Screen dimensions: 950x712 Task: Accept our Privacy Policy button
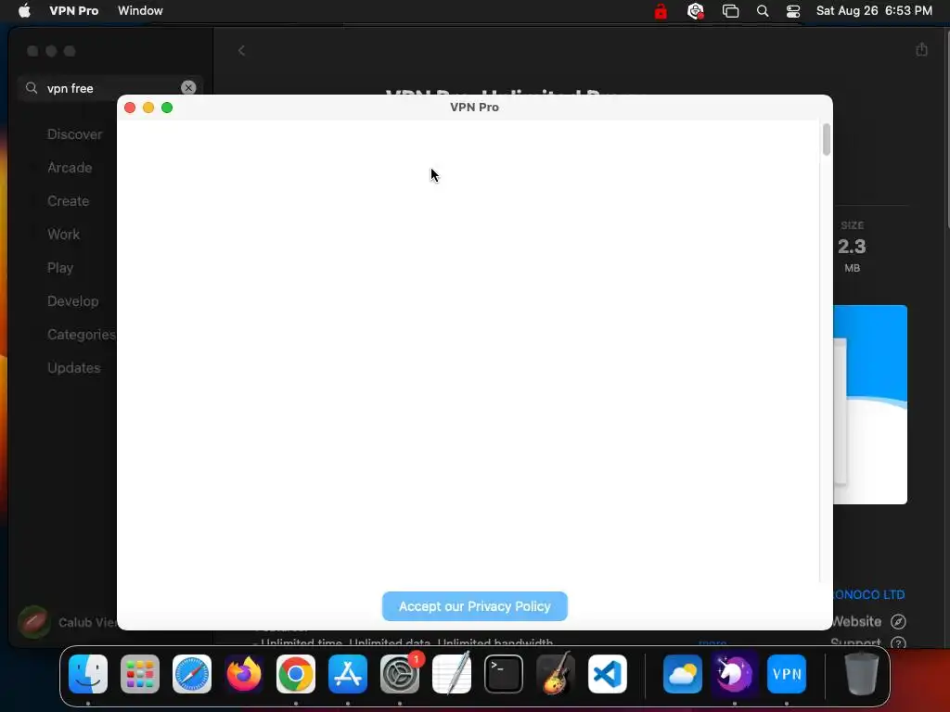pos(474,606)
